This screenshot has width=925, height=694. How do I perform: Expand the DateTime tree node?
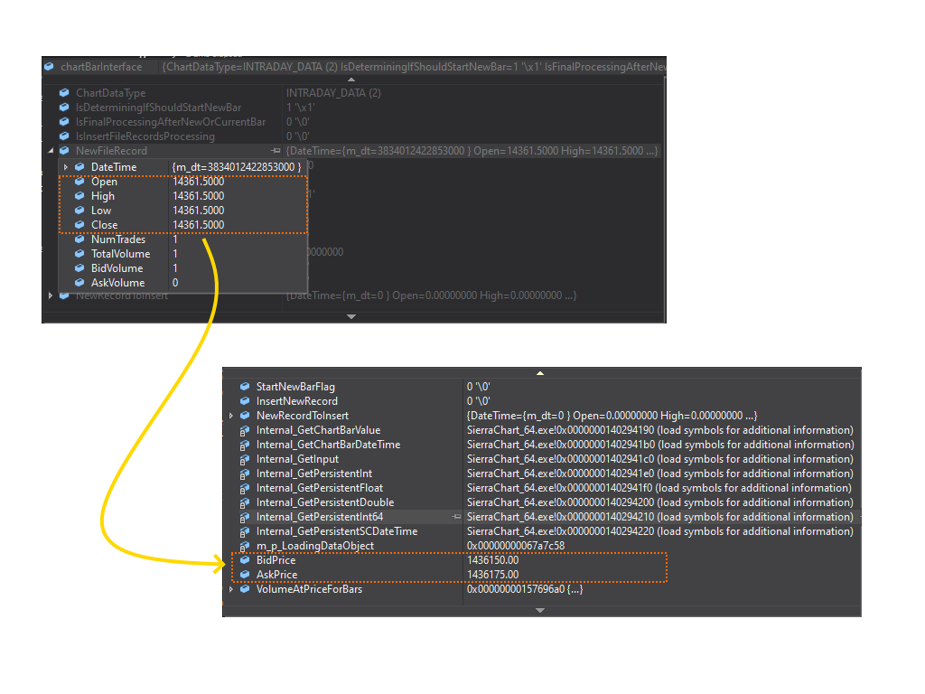click(x=65, y=167)
